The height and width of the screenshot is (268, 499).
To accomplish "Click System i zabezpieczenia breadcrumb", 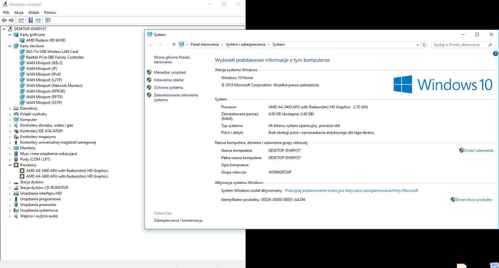I will tap(246, 44).
